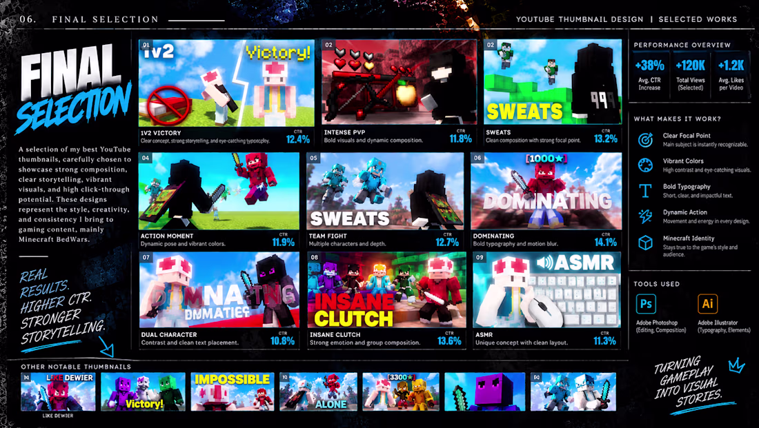This screenshot has width=759, height=428.
Task: Select the Like Dewier notable thumbnail
Action: [x=58, y=391]
